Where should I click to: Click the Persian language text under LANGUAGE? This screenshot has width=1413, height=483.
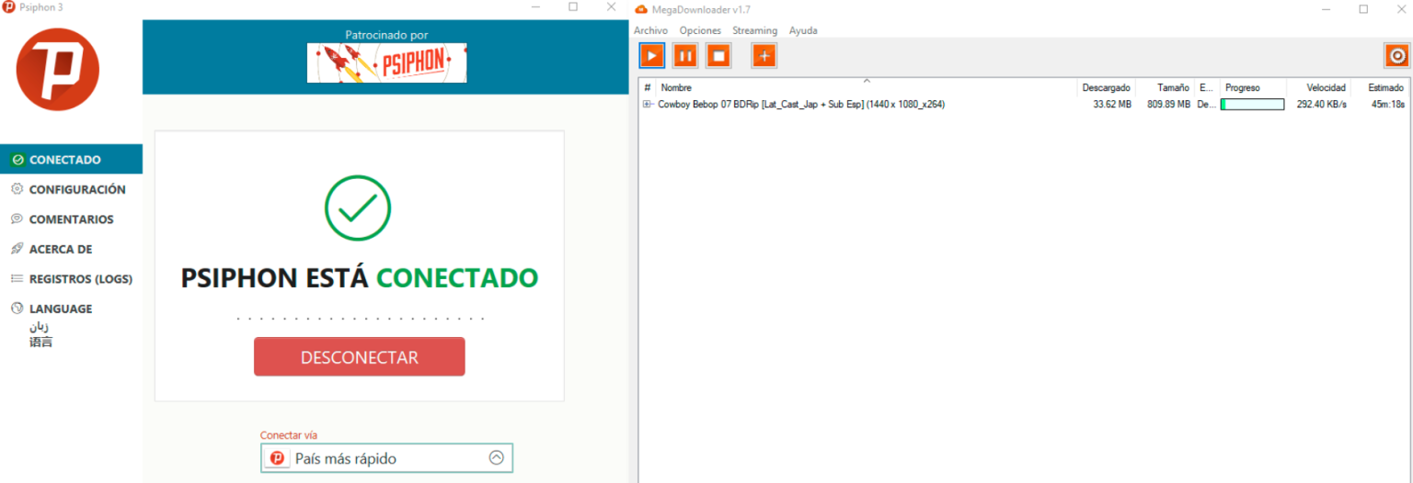click(x=40, y=326)
